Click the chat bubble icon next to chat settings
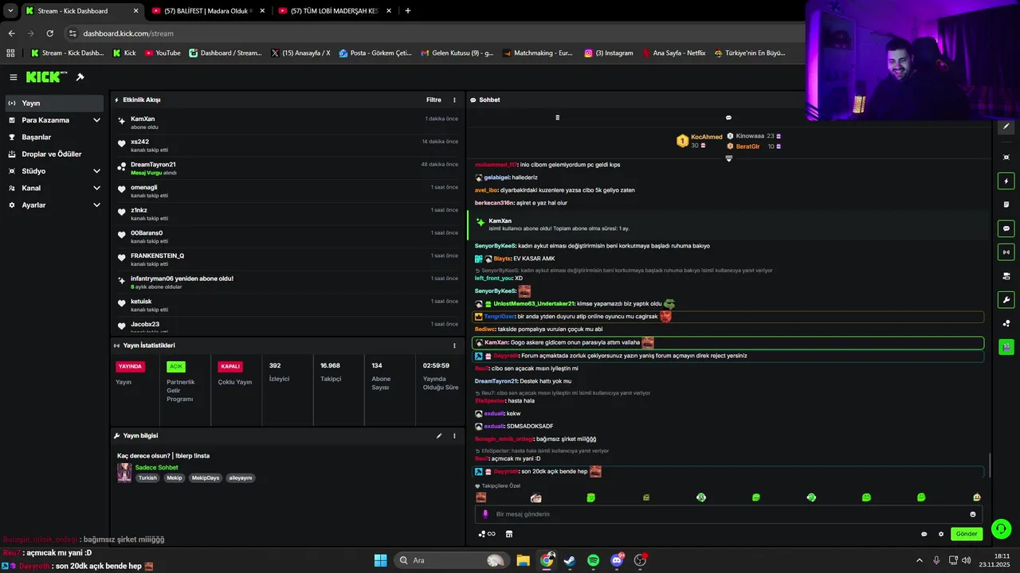This screenshot has height=573, width=1020. 924,534
